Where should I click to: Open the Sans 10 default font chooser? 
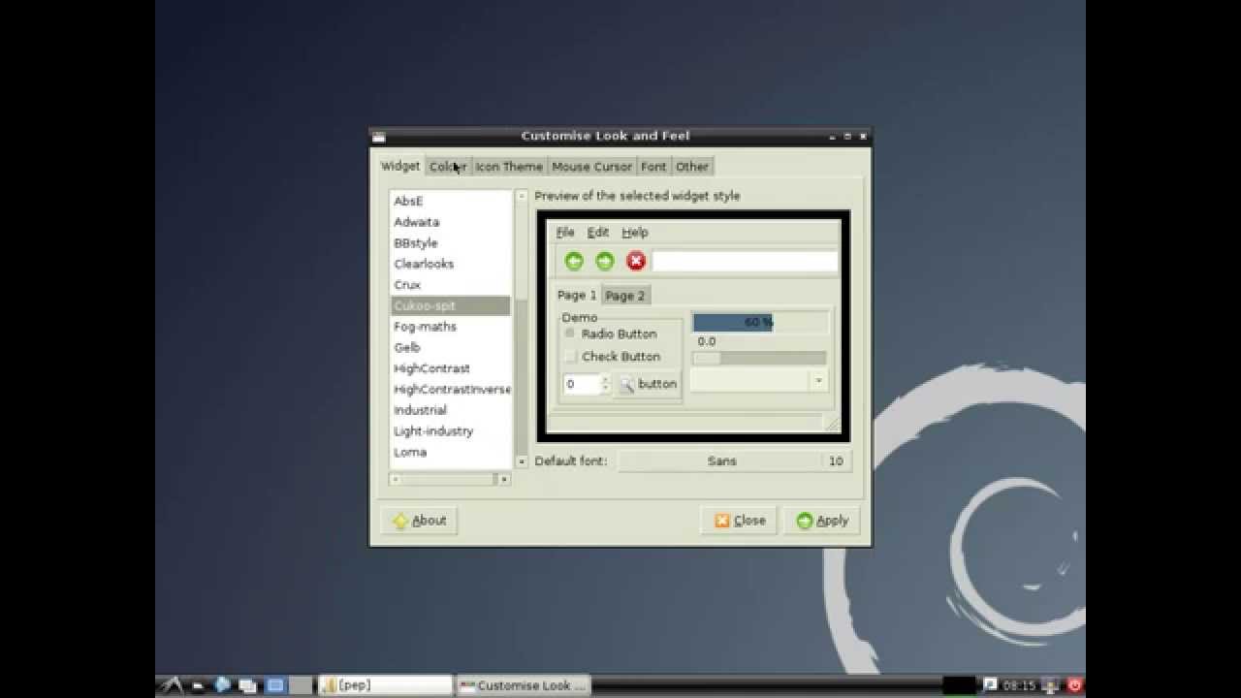(734, 461)
